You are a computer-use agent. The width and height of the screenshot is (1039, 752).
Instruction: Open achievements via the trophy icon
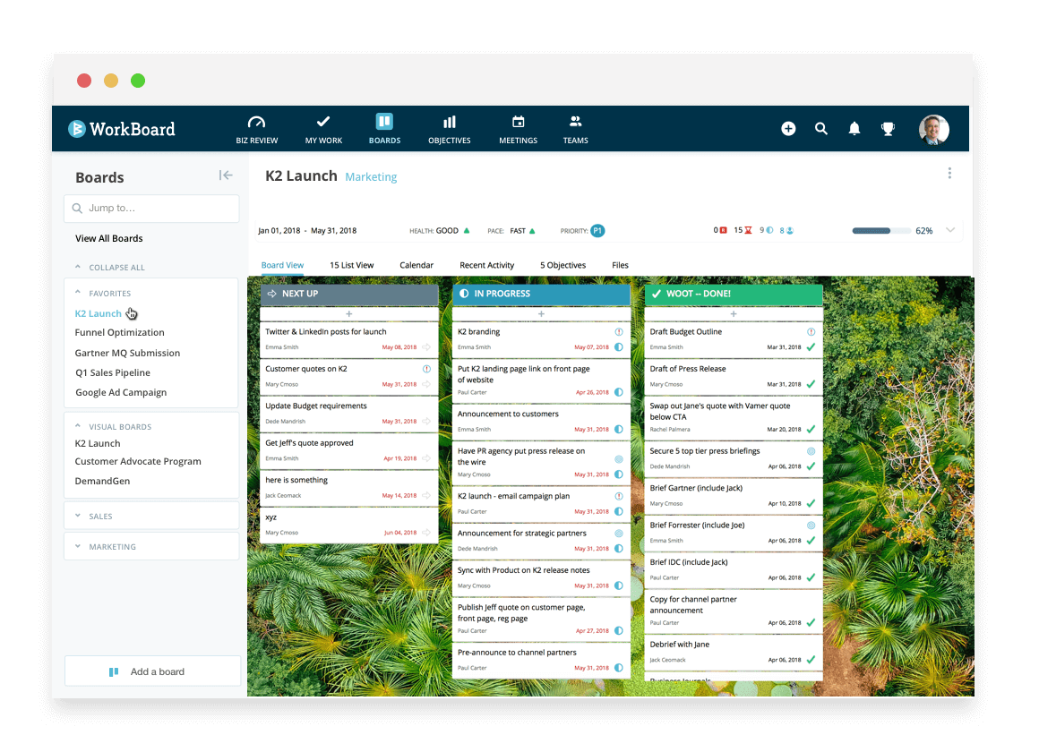888,128
